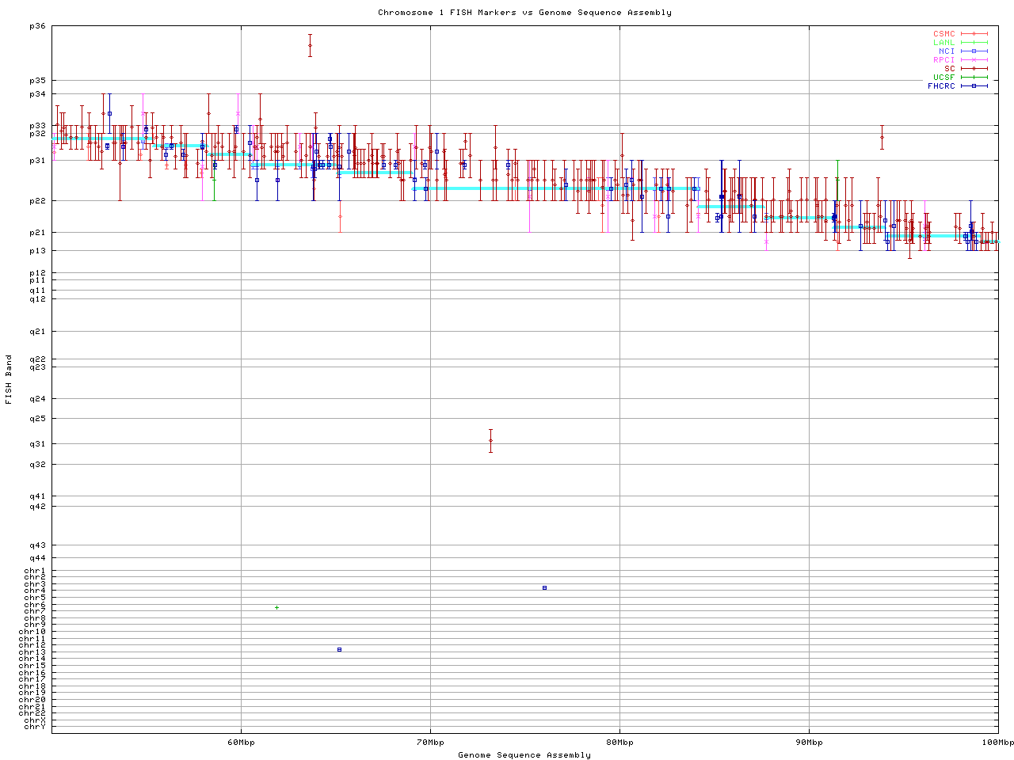Click the FHCRC legend marker symbol
This screenshot has width=1014, height=760.
[x=974, y=86]
